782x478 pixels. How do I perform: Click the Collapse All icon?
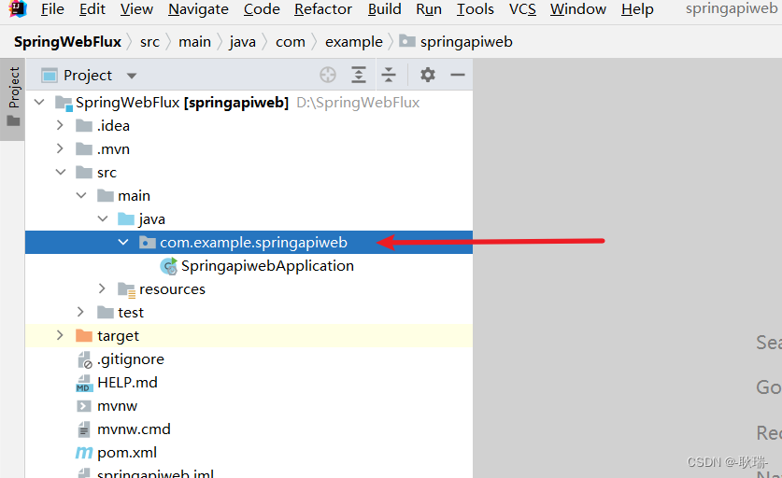point(389,75)
